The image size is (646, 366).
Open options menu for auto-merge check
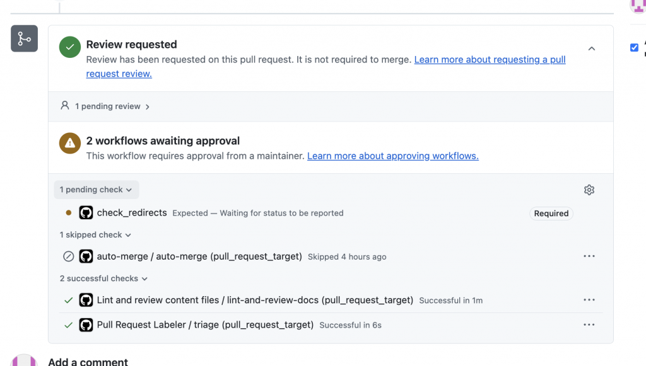[589, 256]
